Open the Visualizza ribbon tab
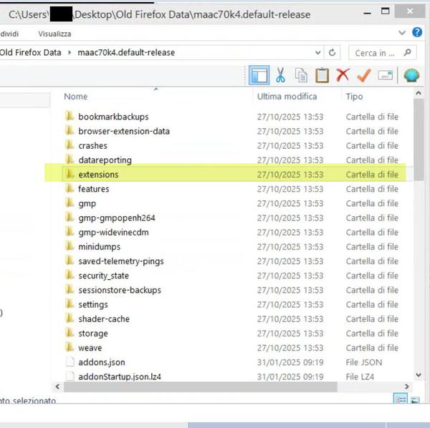Image resolution: width=430 pixels, height=428 pixels. tap(54, 34)
